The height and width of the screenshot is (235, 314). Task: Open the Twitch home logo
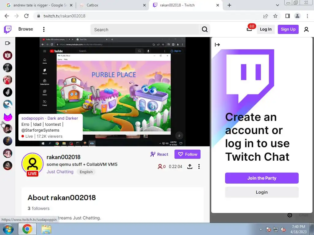[8, 30]
